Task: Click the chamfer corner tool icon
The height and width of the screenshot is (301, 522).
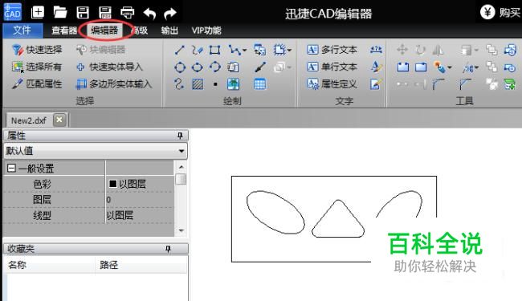Action: tap(465, 84)
